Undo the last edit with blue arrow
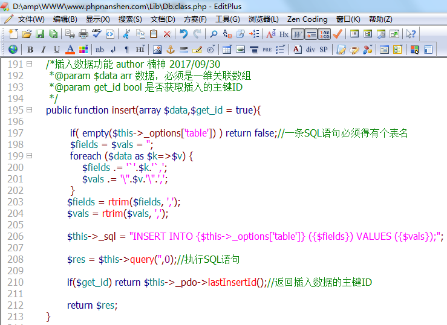The image size is (447, 325). click(x=184, y=34)
